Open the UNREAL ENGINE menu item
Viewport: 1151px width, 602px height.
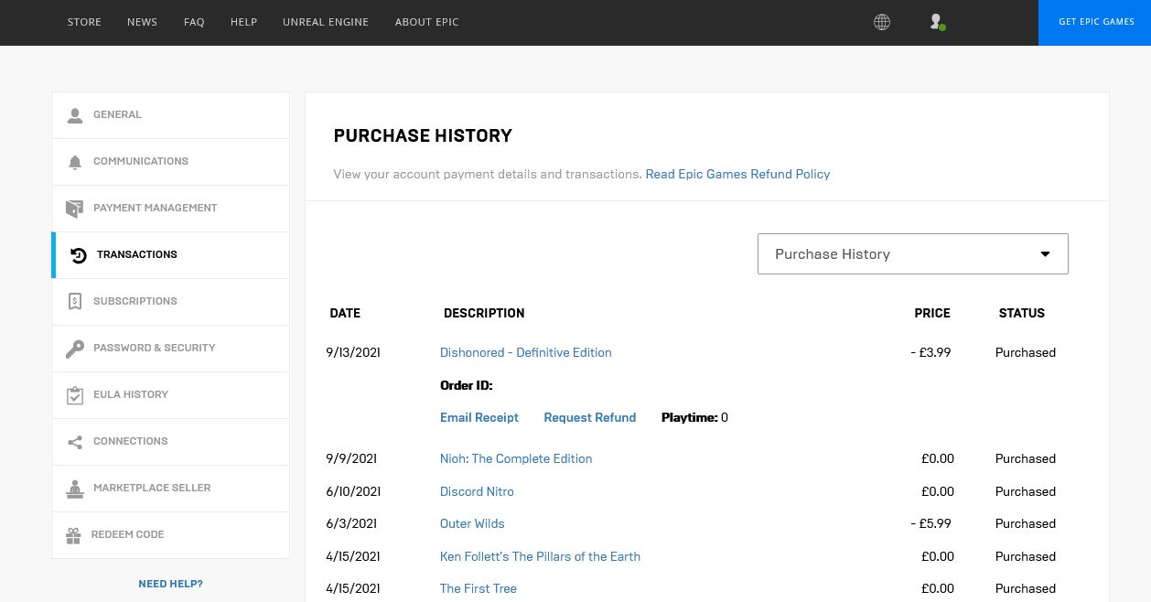tap(326, 22)
